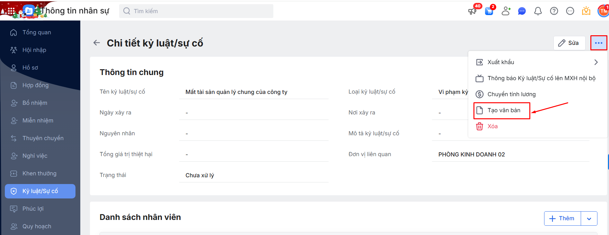Select Tạo văn bản menu option
609x235 pixels.
504,110
